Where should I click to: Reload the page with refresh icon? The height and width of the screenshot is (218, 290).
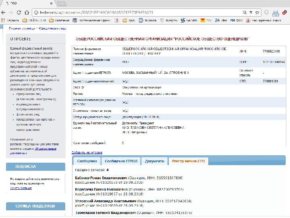click(x=19, y=13)
